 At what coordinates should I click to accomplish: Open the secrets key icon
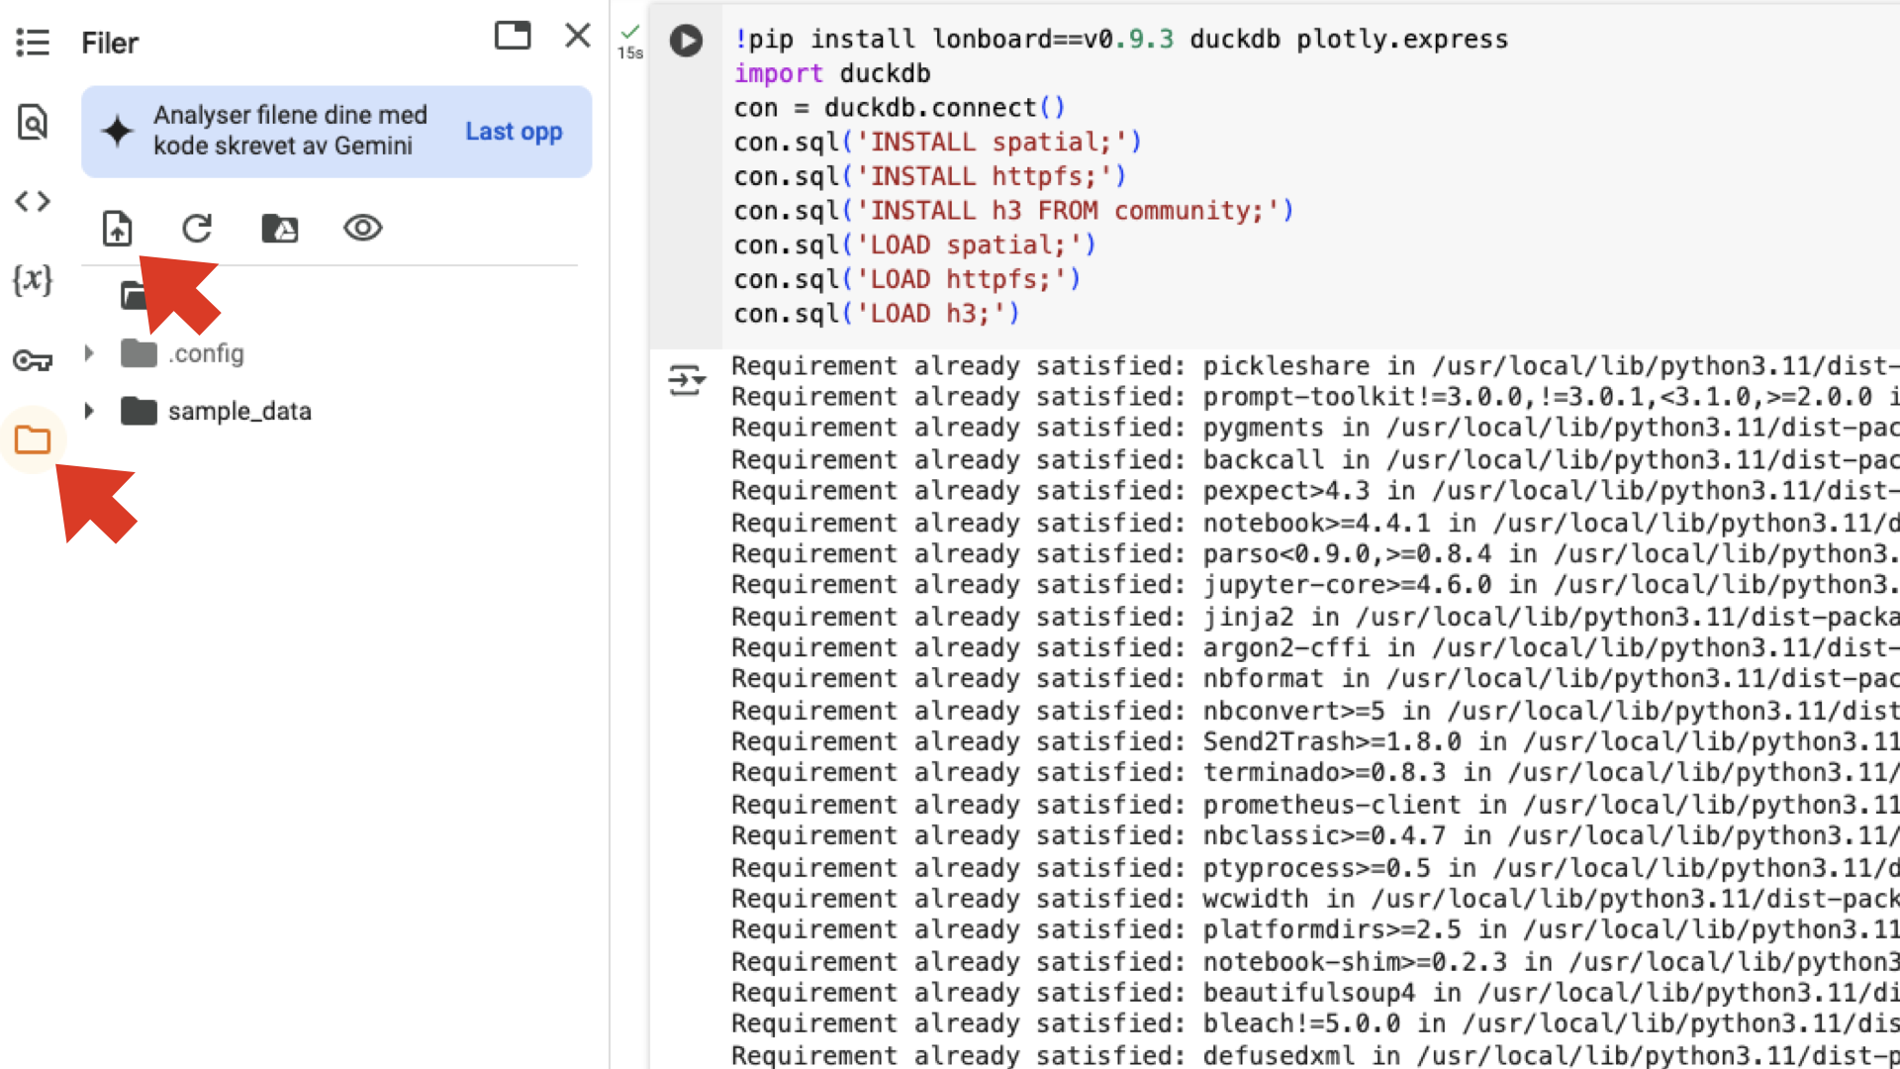pos(33,360)
